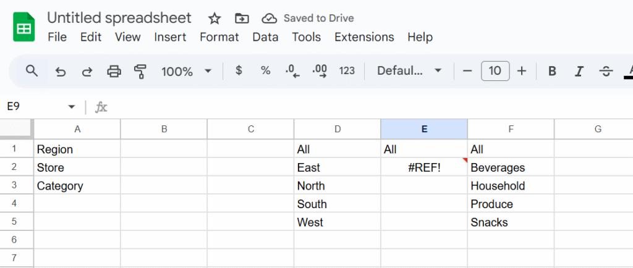Click the Google Sheets home logo
The height and width of the screenshot is (268, 633).
[x=24, y=28]
